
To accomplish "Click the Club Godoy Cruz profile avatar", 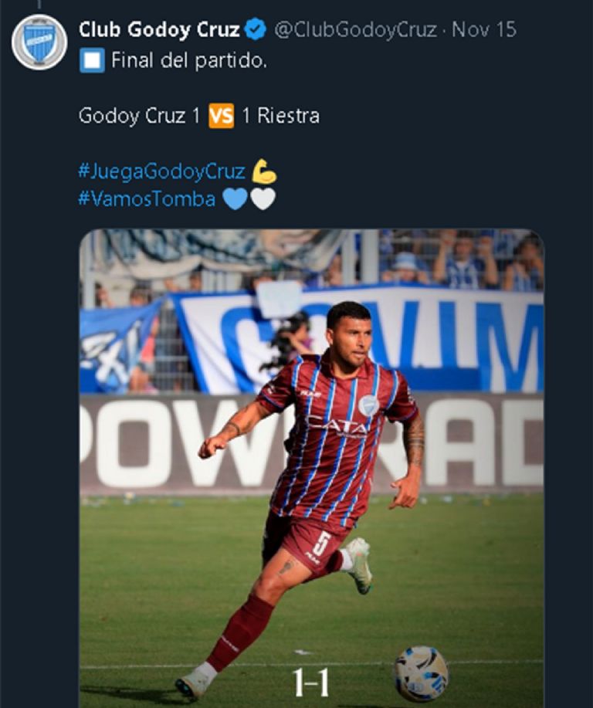I will pyautogui.click(x=39, y=42).
